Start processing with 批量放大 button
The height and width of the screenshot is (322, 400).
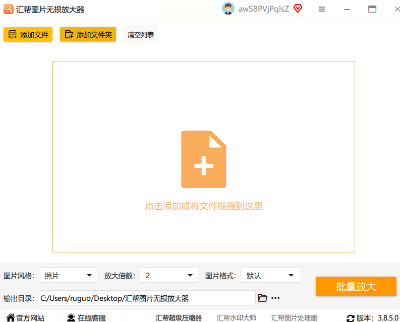[356, 286]
